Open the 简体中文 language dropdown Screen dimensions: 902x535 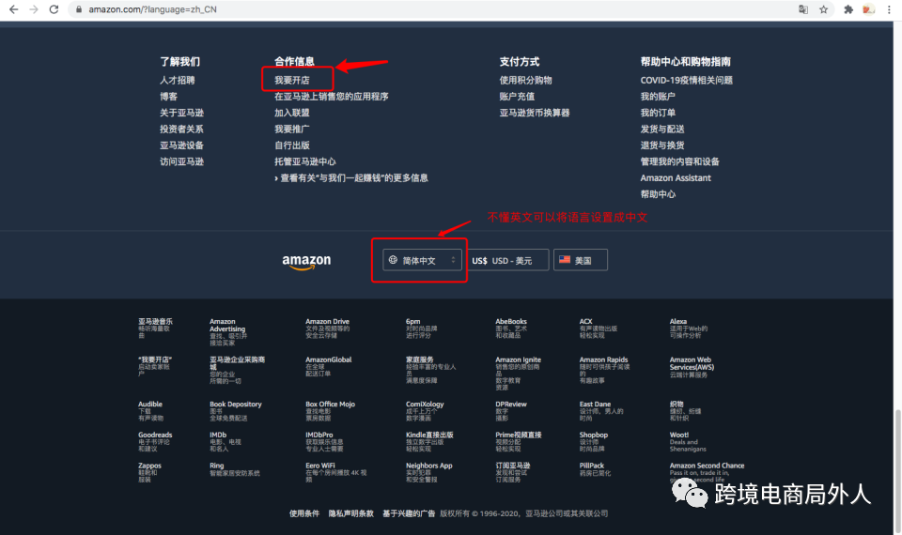(422, 260)
